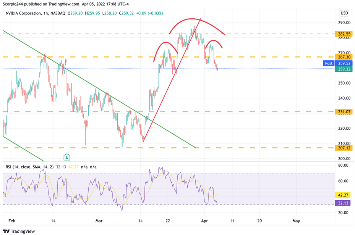
Task: Click the May date label on time axis
Action: coord(296,221)
